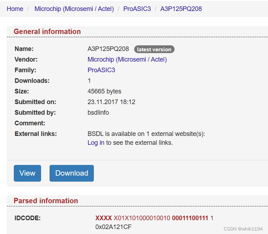Click the Name: label
The height and width of the screenshot is (234, 268).
coord(24,49)
